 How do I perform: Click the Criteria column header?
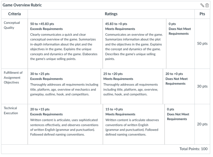(14, 14)
